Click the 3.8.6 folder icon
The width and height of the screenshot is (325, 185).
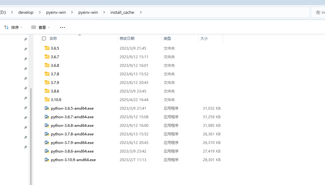(47, 91)
